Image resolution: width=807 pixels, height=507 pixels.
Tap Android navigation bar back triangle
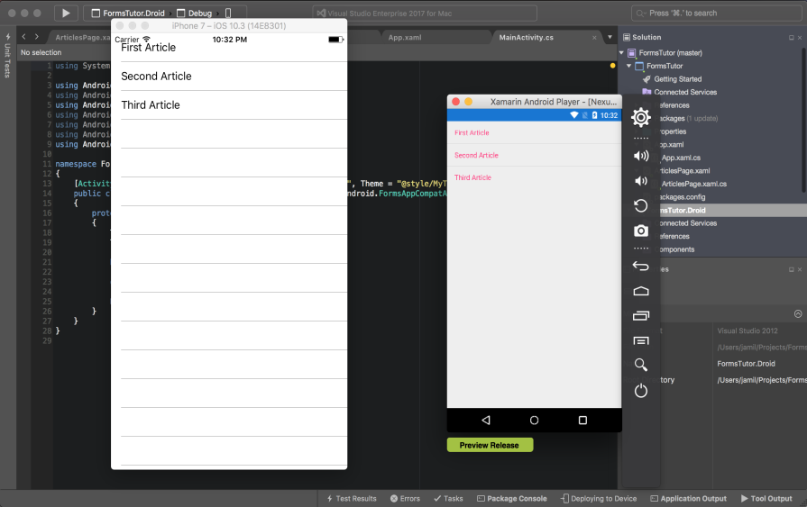click(486, 421)
